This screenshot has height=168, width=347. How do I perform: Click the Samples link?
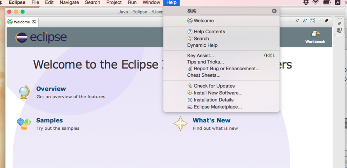tap(49, 120)
